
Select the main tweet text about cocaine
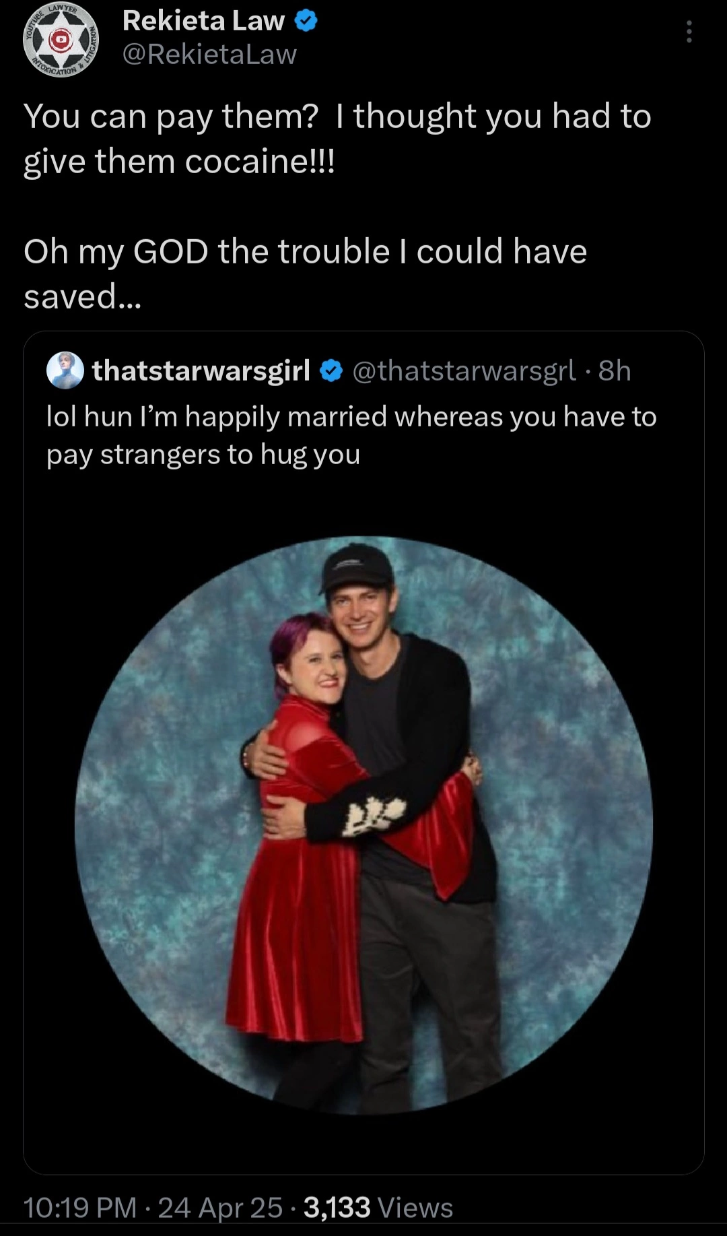click(337, 139)
